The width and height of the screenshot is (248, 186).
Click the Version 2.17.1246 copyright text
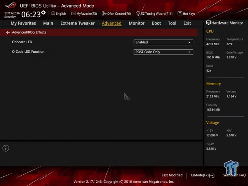124,182
